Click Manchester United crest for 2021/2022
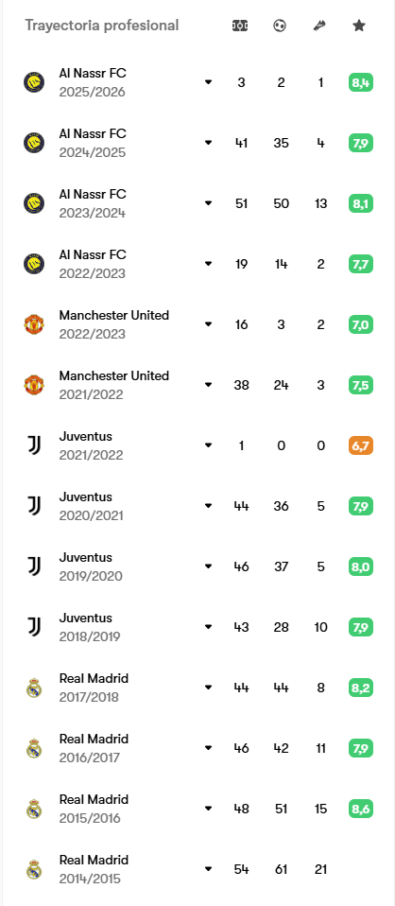395x906 pixels. [x=34, y=385]
